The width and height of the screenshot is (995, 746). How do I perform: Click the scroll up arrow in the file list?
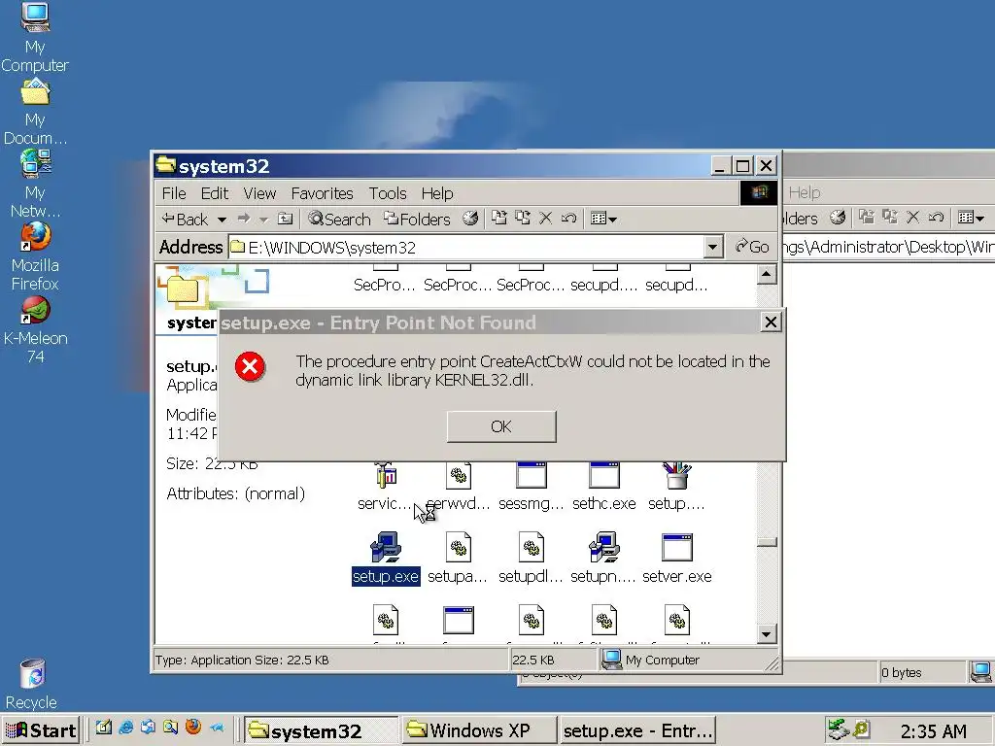pos(767,274)
